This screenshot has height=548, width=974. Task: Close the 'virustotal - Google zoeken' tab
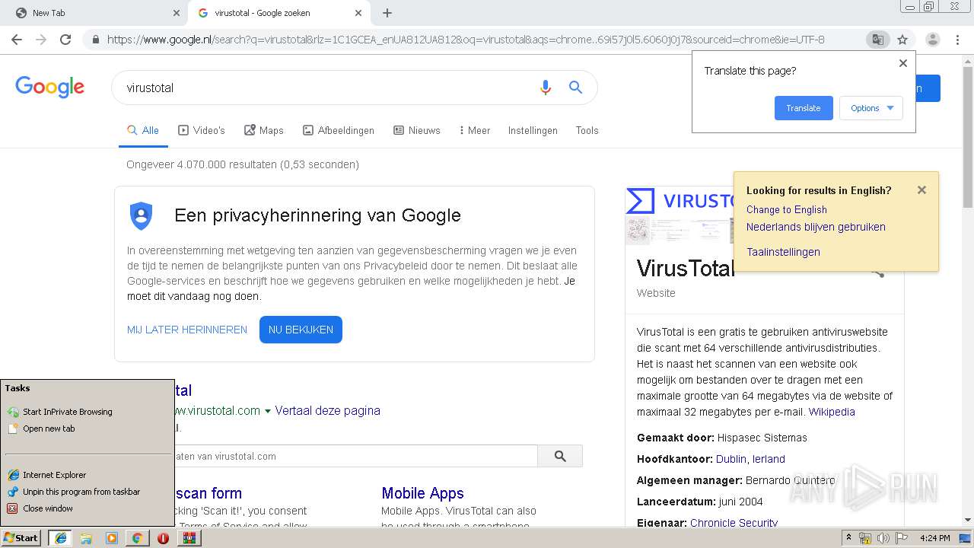pyautogui.click(x=358, y=13)
